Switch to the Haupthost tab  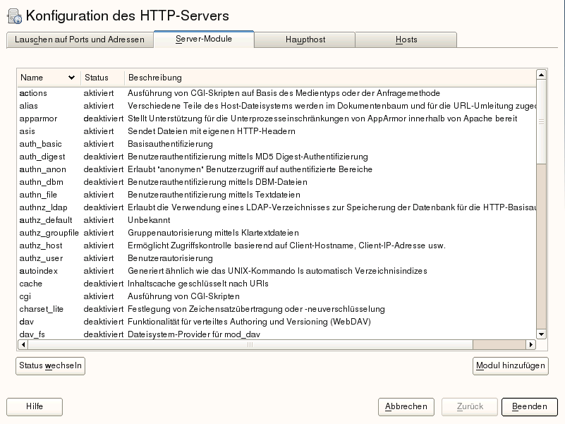[305, 40]
